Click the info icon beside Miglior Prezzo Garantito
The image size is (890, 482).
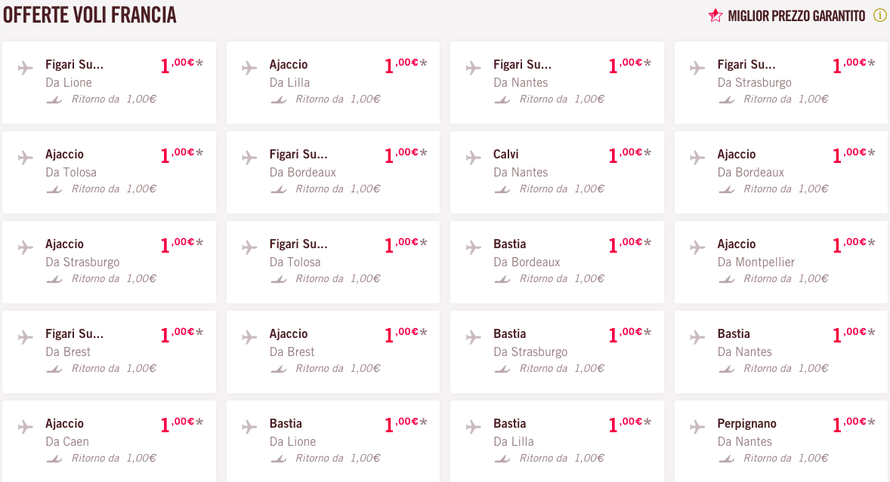coord(879,15)
